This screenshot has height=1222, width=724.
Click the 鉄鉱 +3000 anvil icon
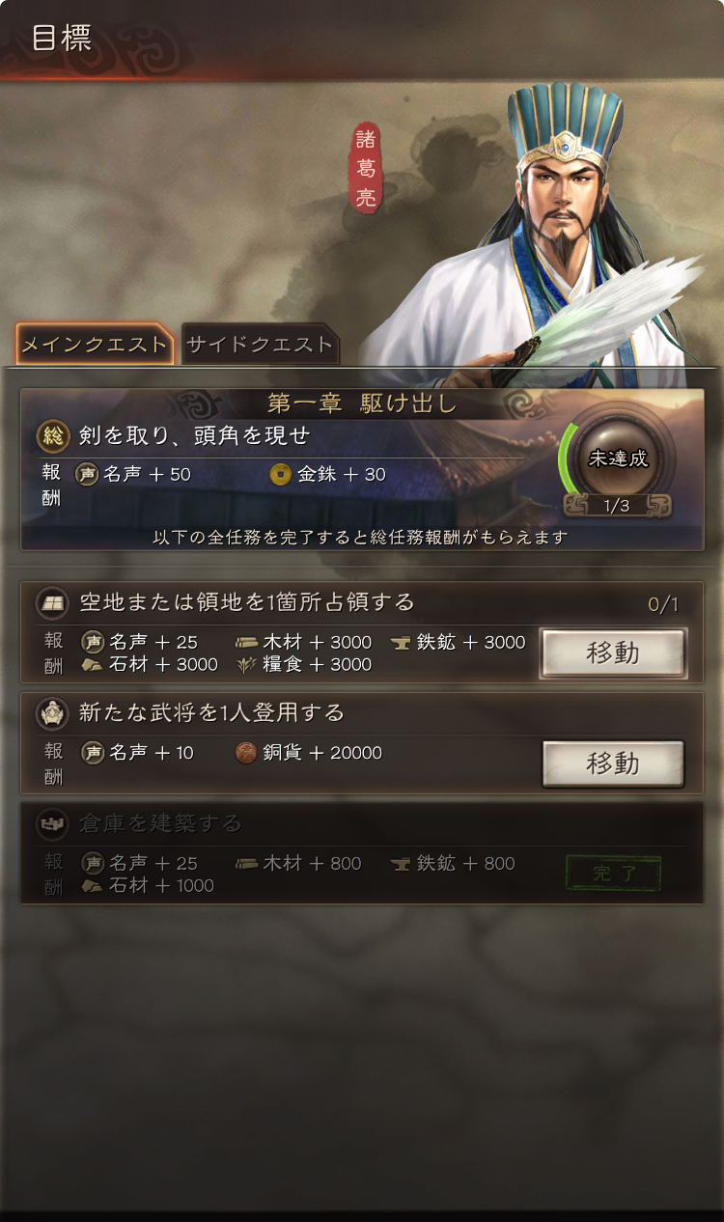[401, 643]
